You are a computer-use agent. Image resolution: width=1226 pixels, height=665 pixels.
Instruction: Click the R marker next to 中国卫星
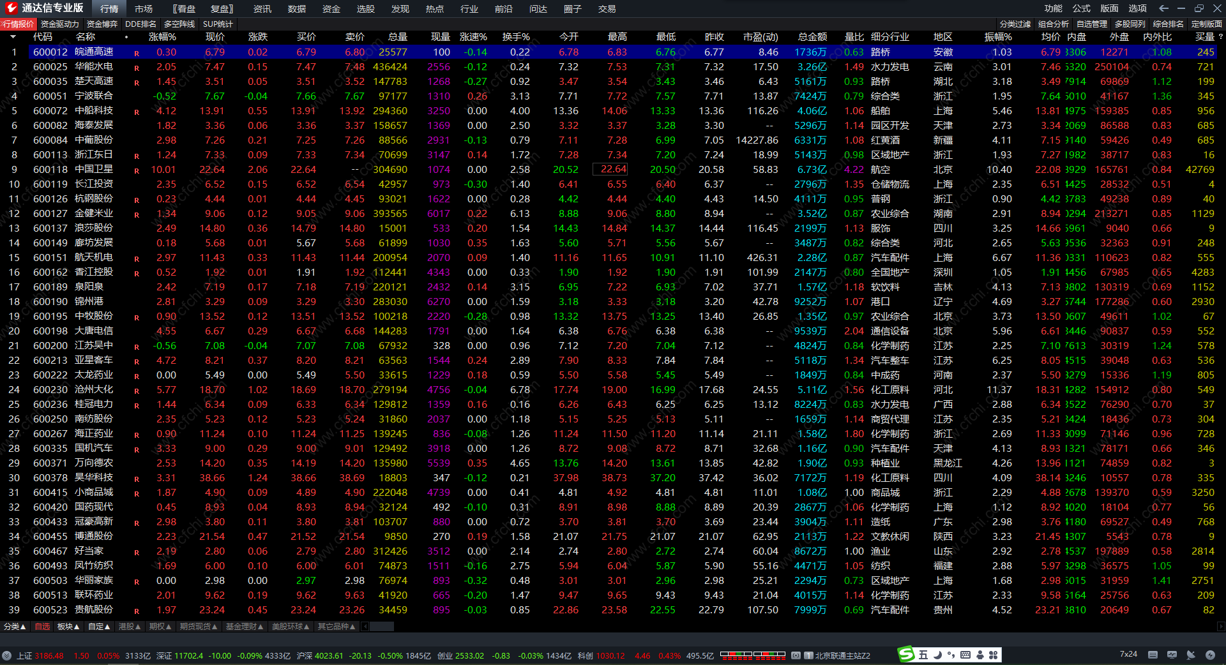click(137, 170)
